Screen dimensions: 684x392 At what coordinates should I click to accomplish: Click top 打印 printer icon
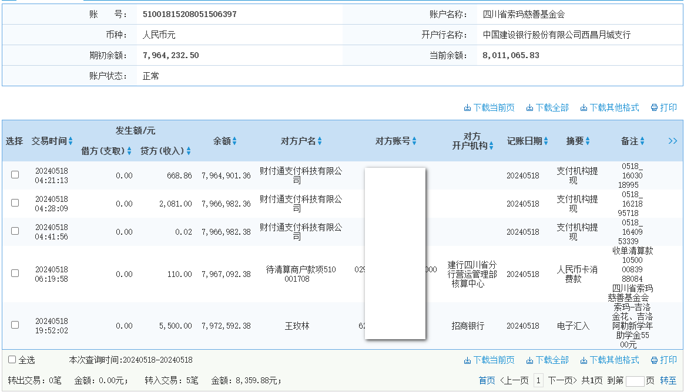pyautogui.click(x=655, y=107)
